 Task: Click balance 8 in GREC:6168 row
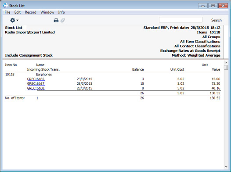(x=143, y=88)
